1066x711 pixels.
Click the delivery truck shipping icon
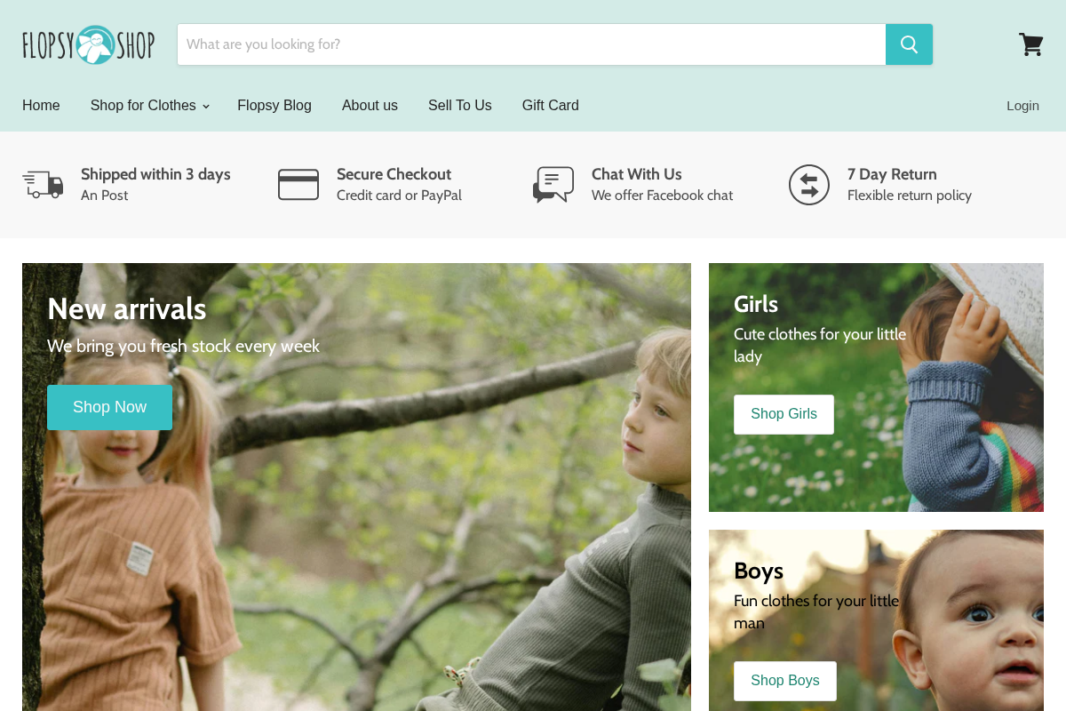click(43, 184)
